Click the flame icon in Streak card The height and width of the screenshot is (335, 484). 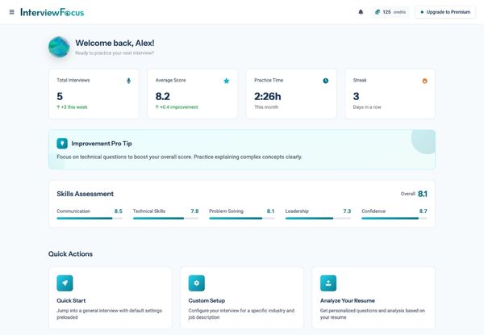(424, 81)
